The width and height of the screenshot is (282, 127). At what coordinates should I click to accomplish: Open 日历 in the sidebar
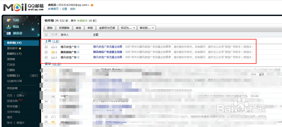click(10, 96)
